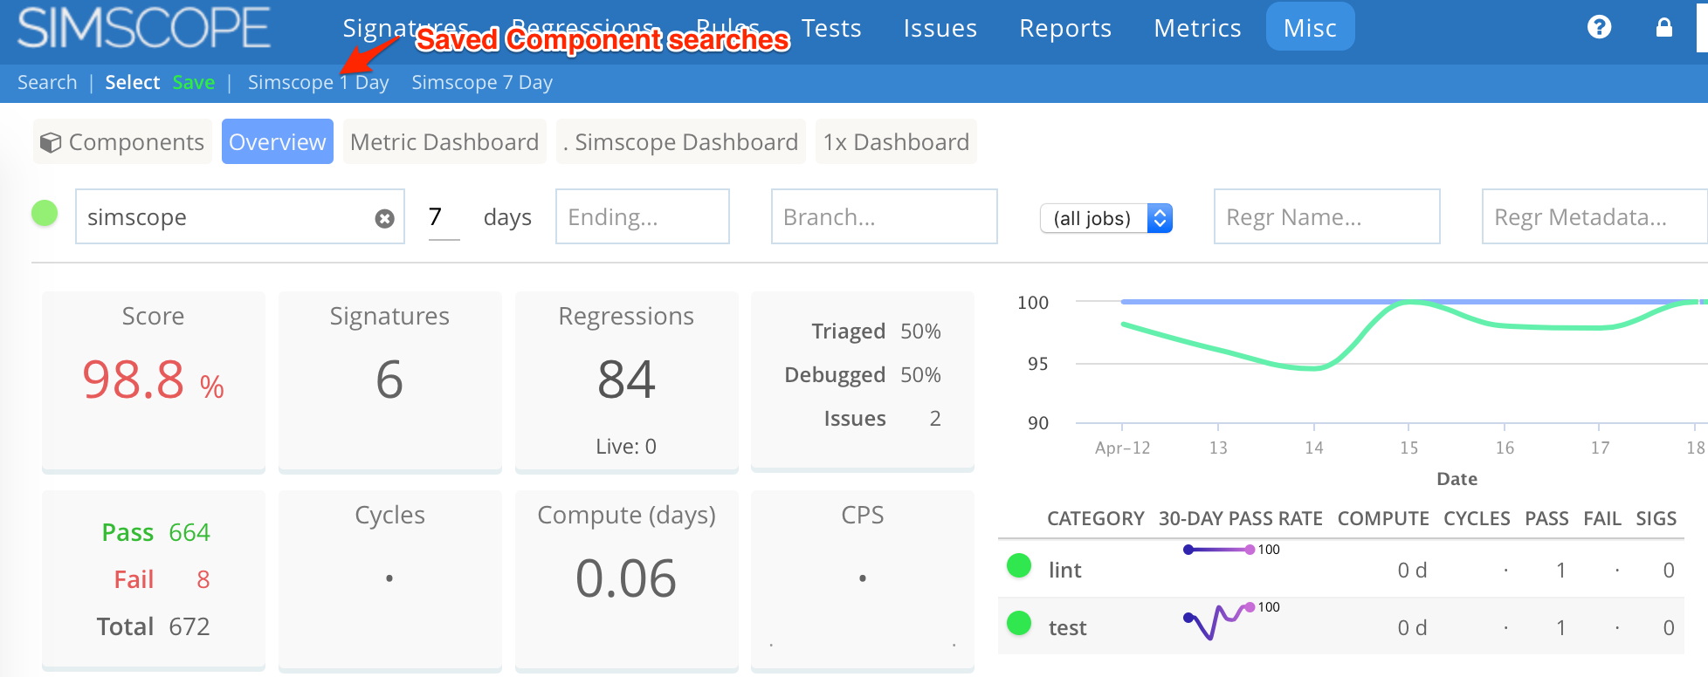Switch to the 1x Dashboard tab

(896, 141)
